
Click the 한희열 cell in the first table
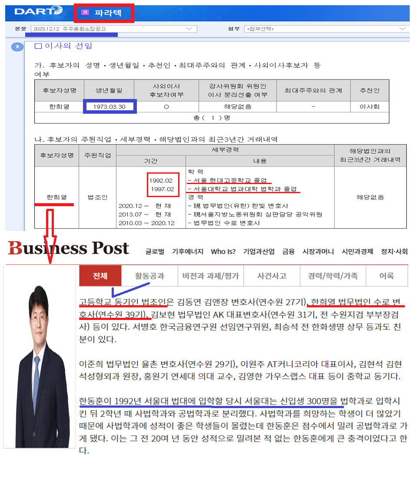click(x=59, y=107)
